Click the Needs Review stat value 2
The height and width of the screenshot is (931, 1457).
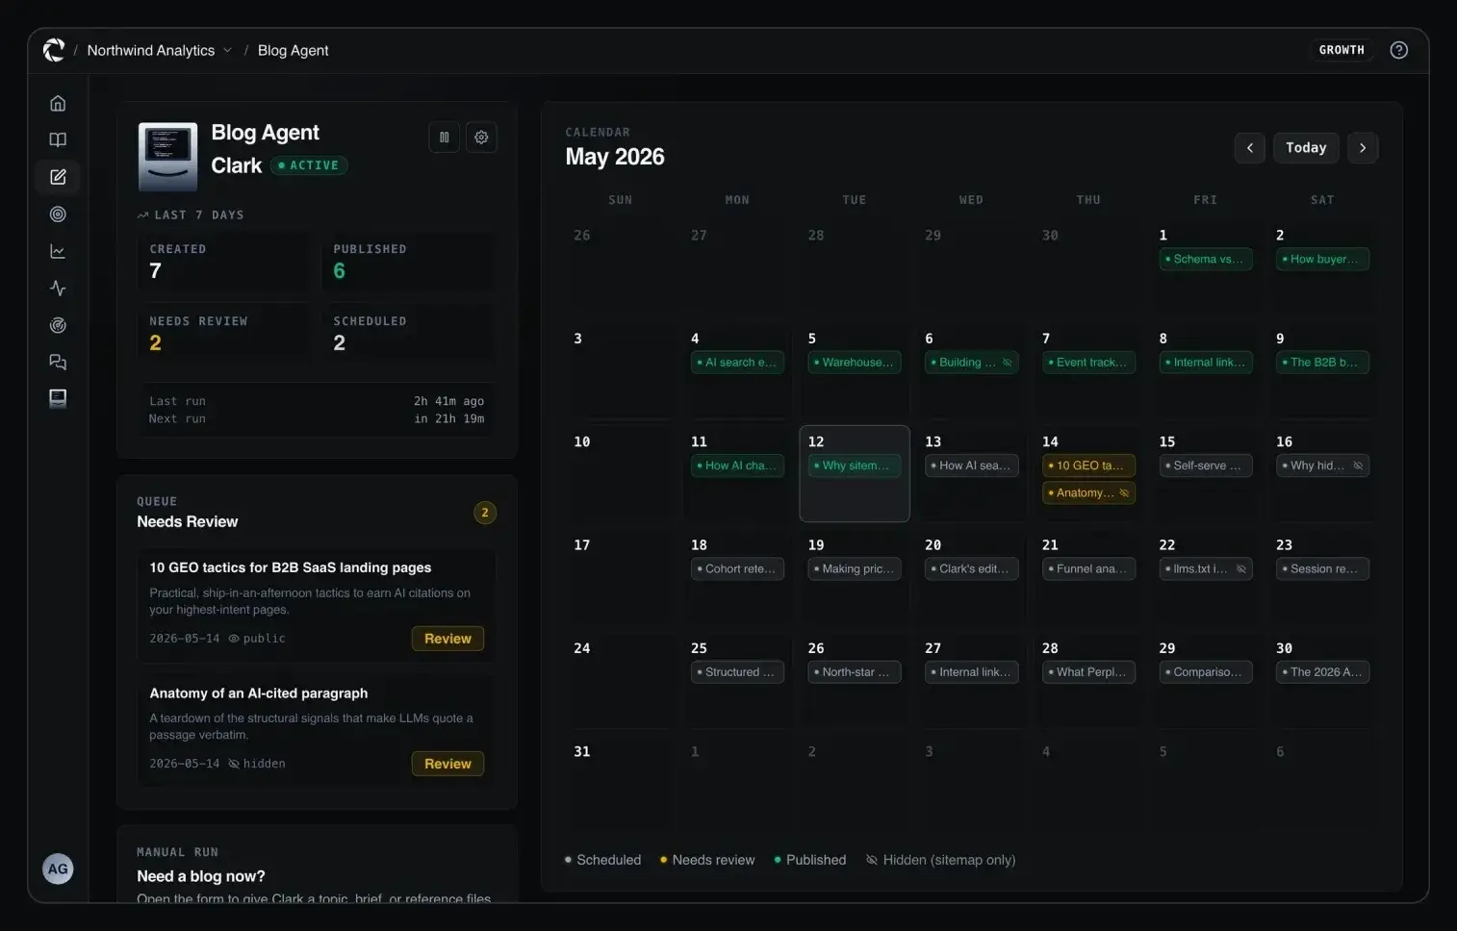(155, 343)
